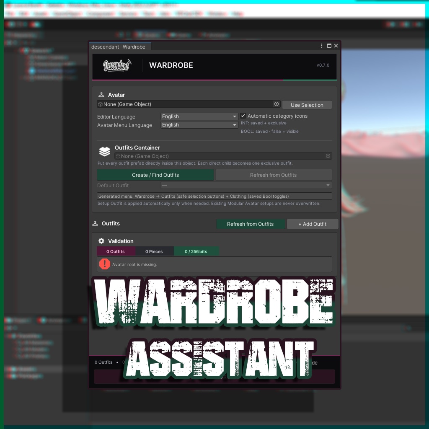The width and height of the screenshot is (429, 429).
Task: Click + Add Outfit button
Action: coord(312,224)
